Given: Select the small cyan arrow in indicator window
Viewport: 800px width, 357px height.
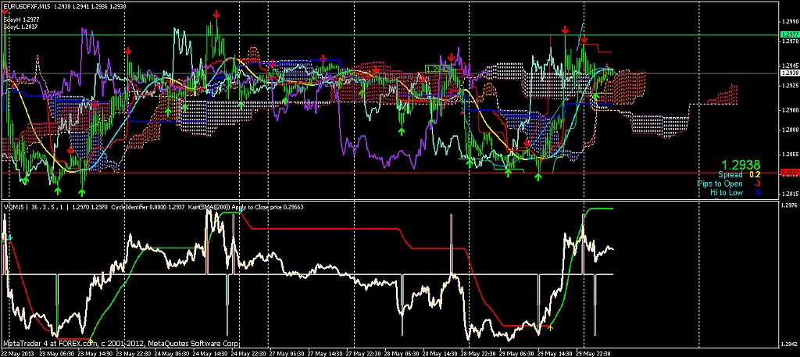Looking at the screenshot, I should coord(9,237).
